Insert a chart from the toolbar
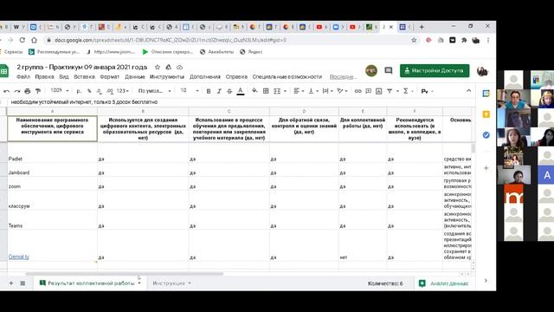 pos(379,91)
